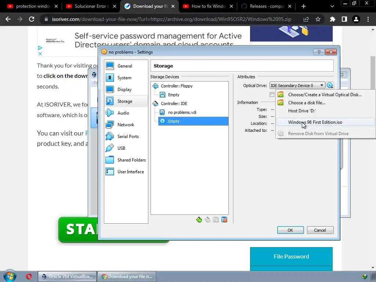Choose Choose/Create a Virtual Optical Disk menu item
The image size is (376, 282).
[x=325, y=95]
